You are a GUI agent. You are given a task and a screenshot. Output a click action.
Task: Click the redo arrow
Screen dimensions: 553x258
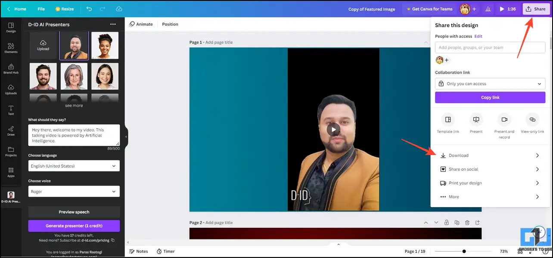tap(103, 9)
